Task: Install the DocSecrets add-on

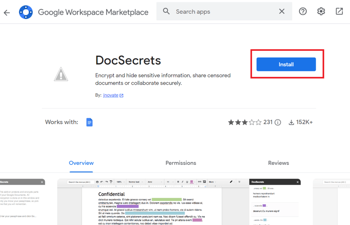Action: tap(286, 65)
